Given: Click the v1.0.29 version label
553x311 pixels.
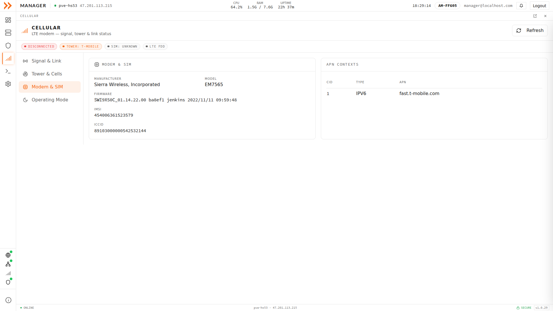Looking at the screenshot, I should [541, 308].
